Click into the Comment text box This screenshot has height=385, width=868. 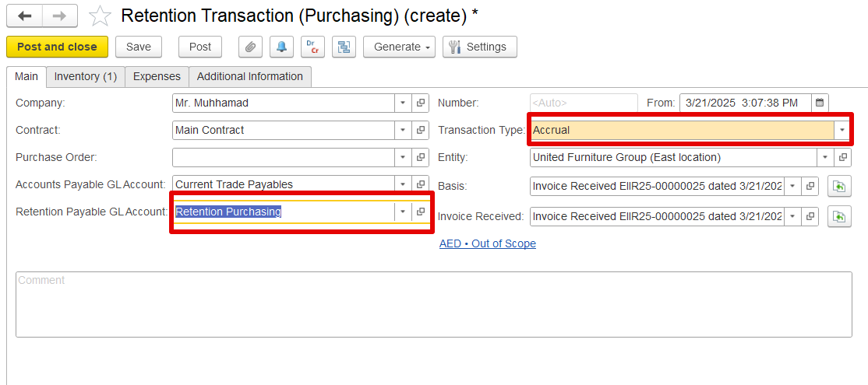point(433,304)
